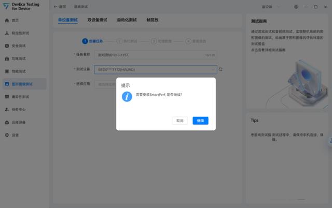Open 功耗测试 in the sidebar
Screen dimensions: 332x208
pos(24,58)
